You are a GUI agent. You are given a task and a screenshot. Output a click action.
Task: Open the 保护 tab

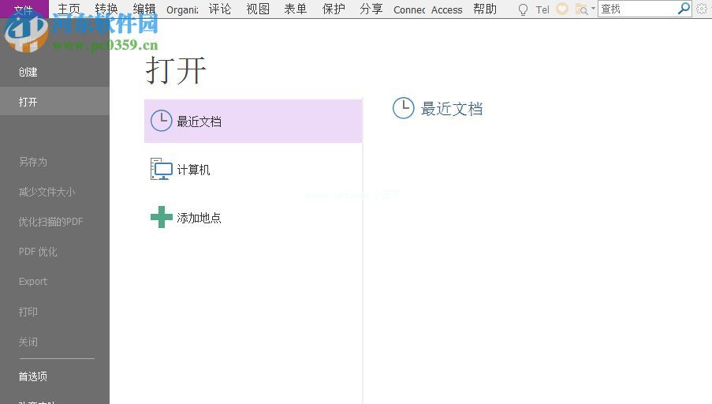[x=334, y=9]
